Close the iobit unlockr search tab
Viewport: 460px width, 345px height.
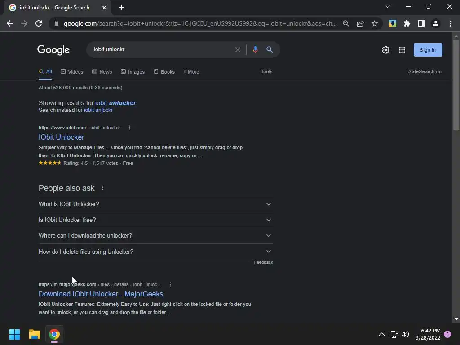point(104,8)
